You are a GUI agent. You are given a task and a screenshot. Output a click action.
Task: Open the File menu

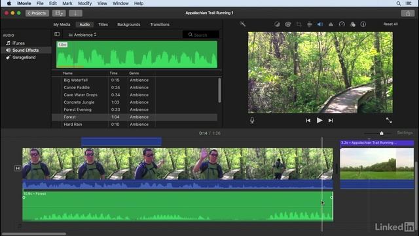(40, 3)
